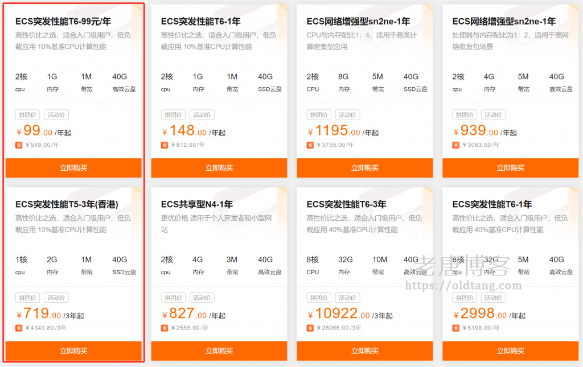The image size is (583, 367).
Task: Click the original price ¥3755.00/年
Action: 335,145
